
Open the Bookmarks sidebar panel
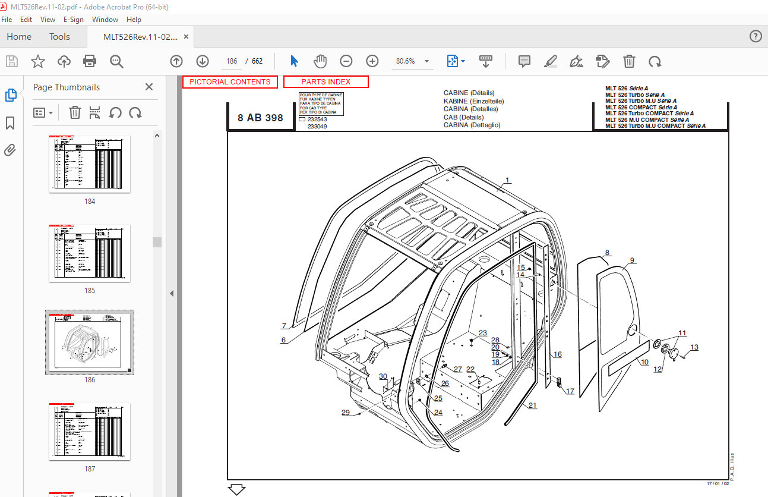[x=10, y=123]
